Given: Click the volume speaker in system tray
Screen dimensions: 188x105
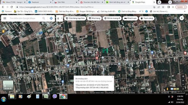Looking at the screenshot, I should 172,102.
